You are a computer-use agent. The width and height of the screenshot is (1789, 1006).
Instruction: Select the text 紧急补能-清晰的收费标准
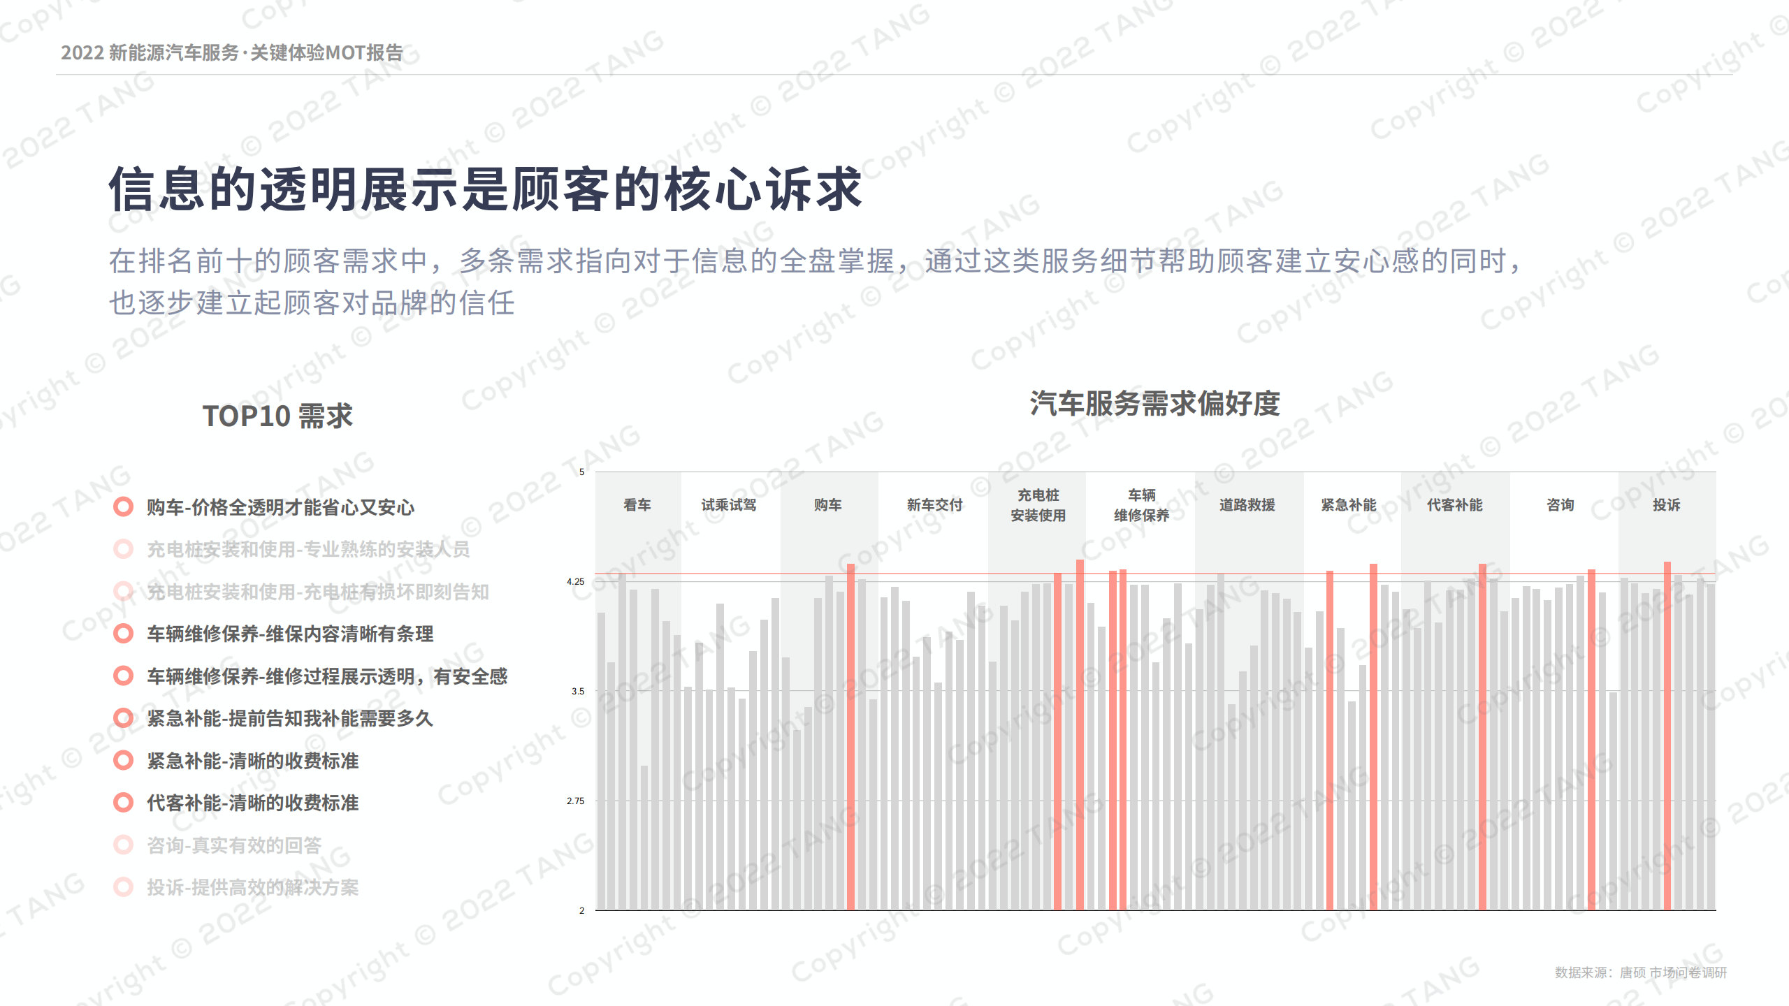(252, 761)
